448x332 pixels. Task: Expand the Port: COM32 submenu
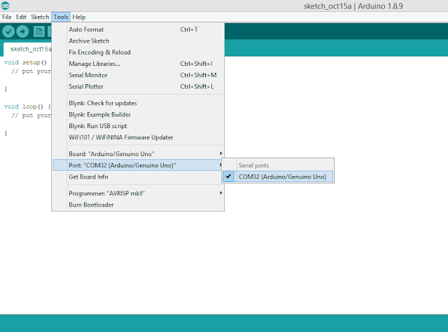[138, 165]
